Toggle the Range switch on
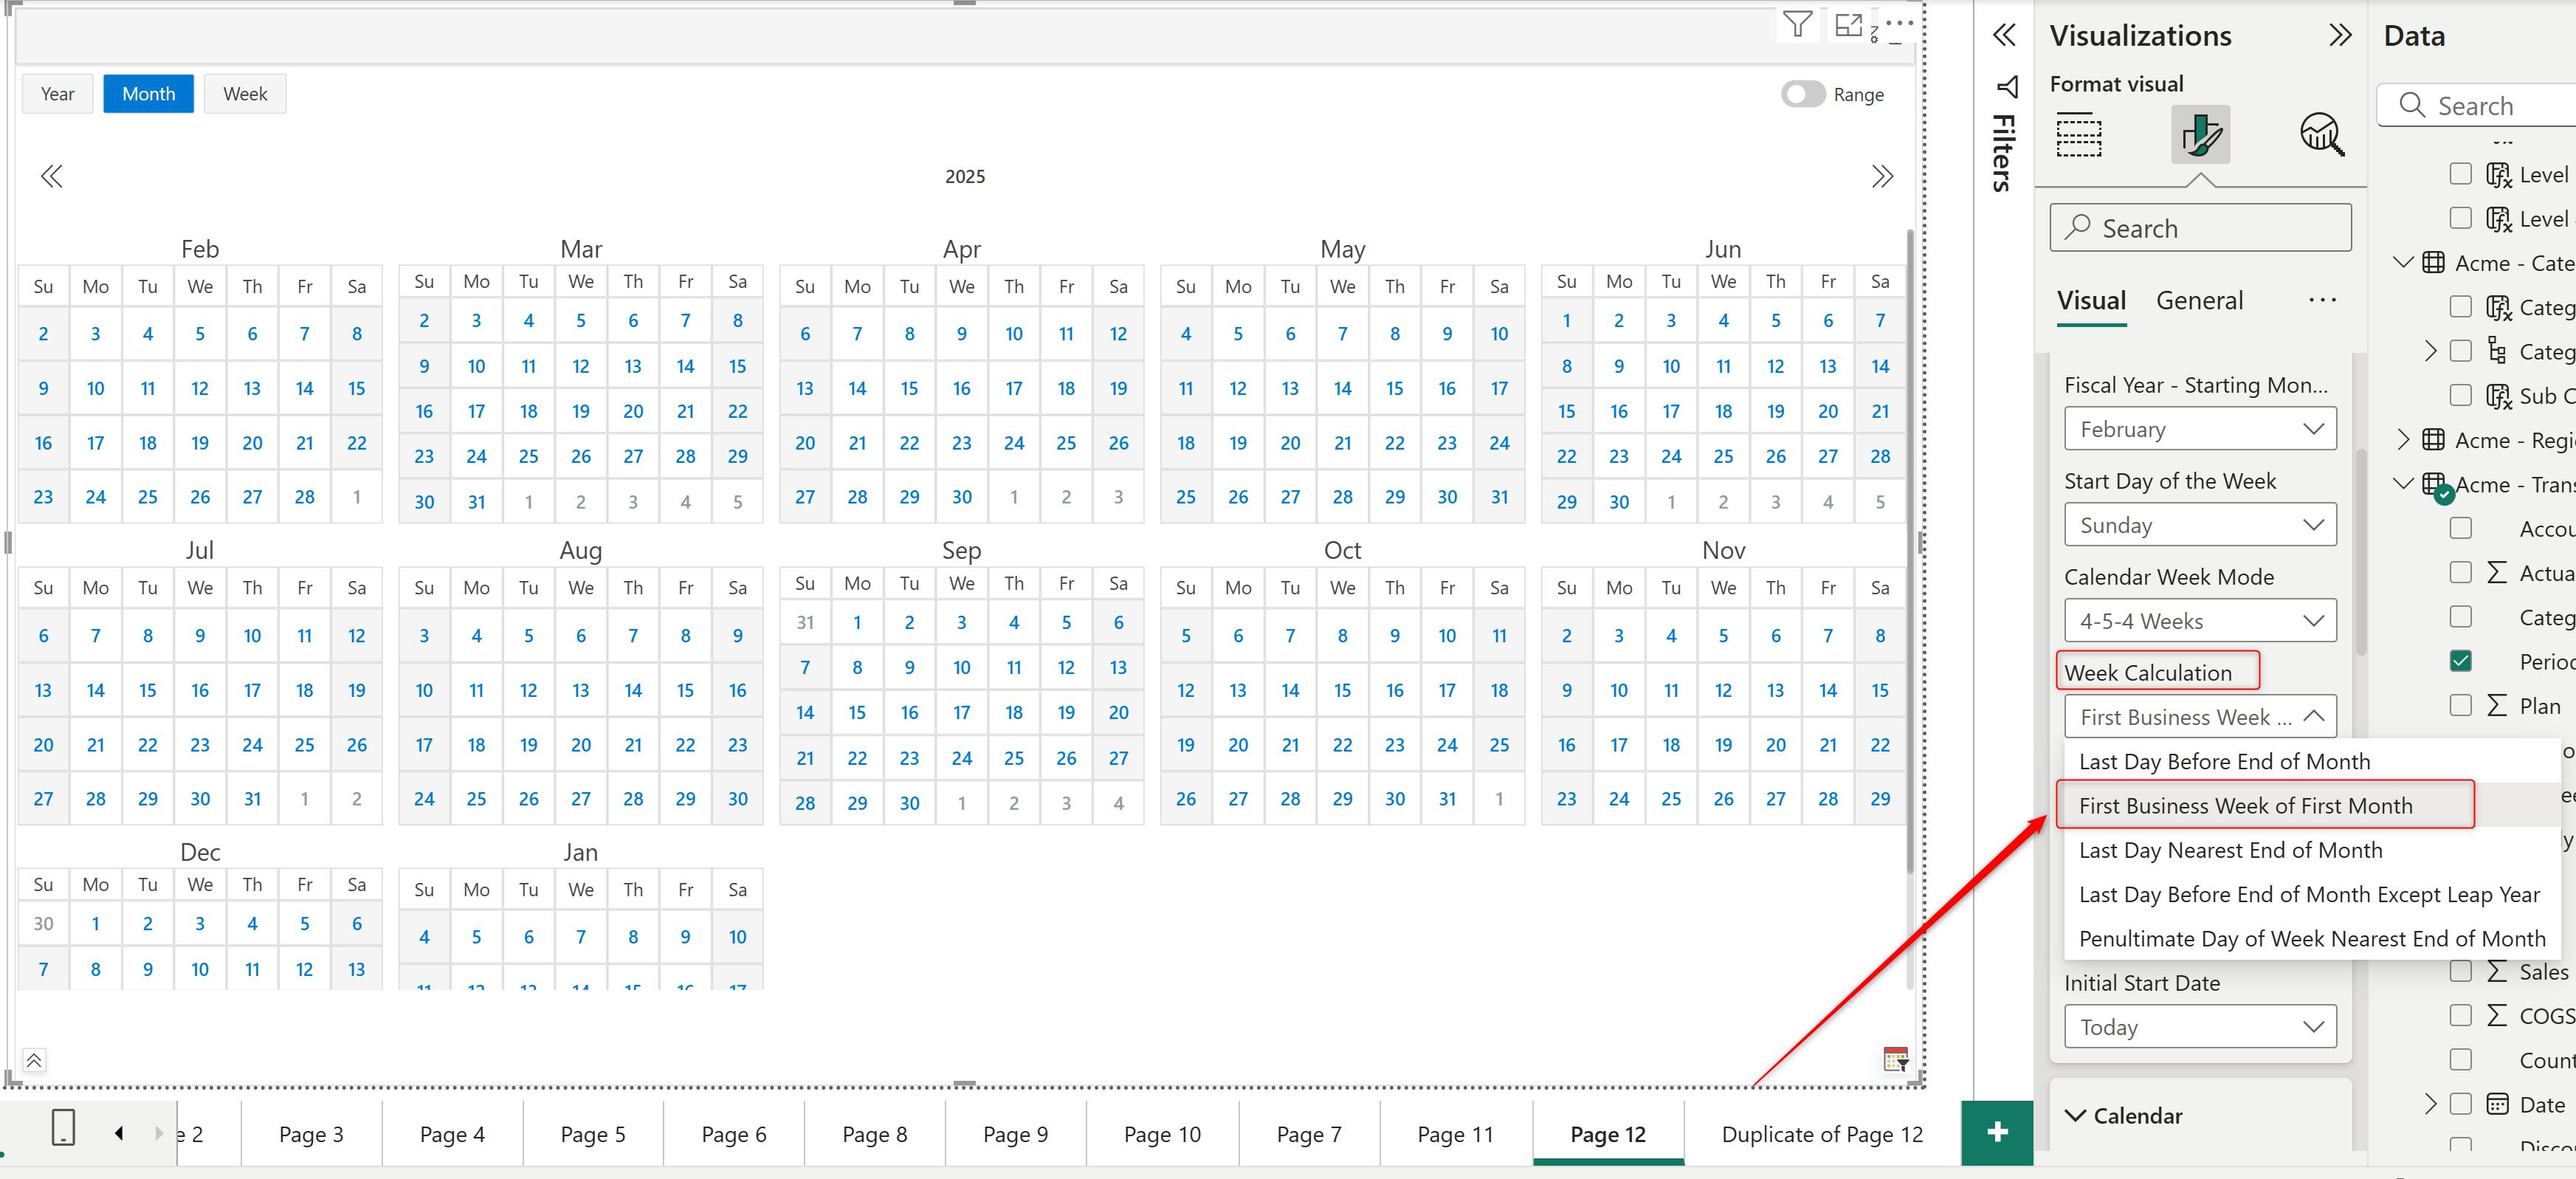This screenshot has width=2576, height=1179. [1802, 94]
